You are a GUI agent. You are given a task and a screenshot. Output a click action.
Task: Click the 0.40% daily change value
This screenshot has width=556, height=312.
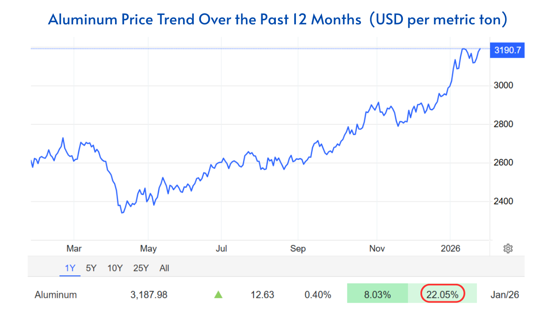coord(318,294)
